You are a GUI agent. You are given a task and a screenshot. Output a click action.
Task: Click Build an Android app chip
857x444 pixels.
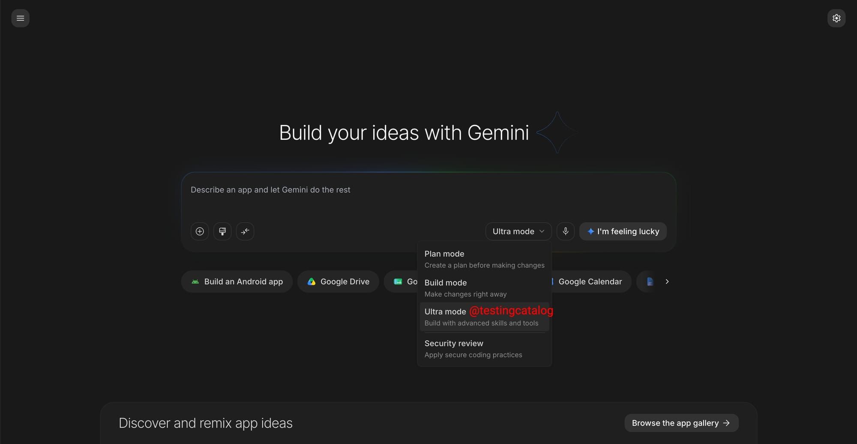pos(237,282)
